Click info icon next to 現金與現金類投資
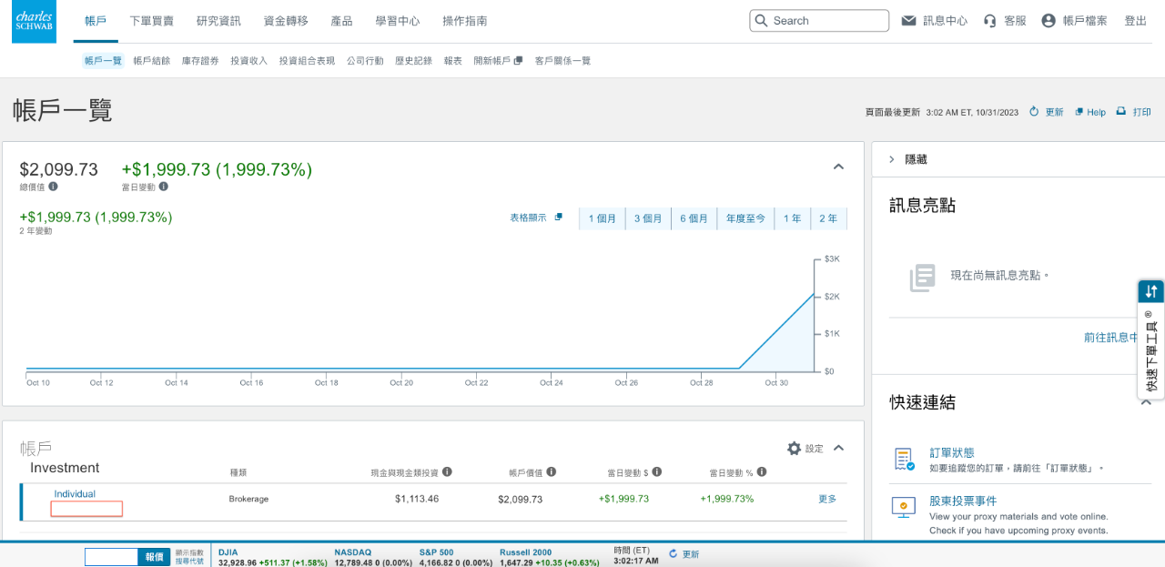Image resolution: width=1165 pixels, height=567 pixels. click(447, 472)
